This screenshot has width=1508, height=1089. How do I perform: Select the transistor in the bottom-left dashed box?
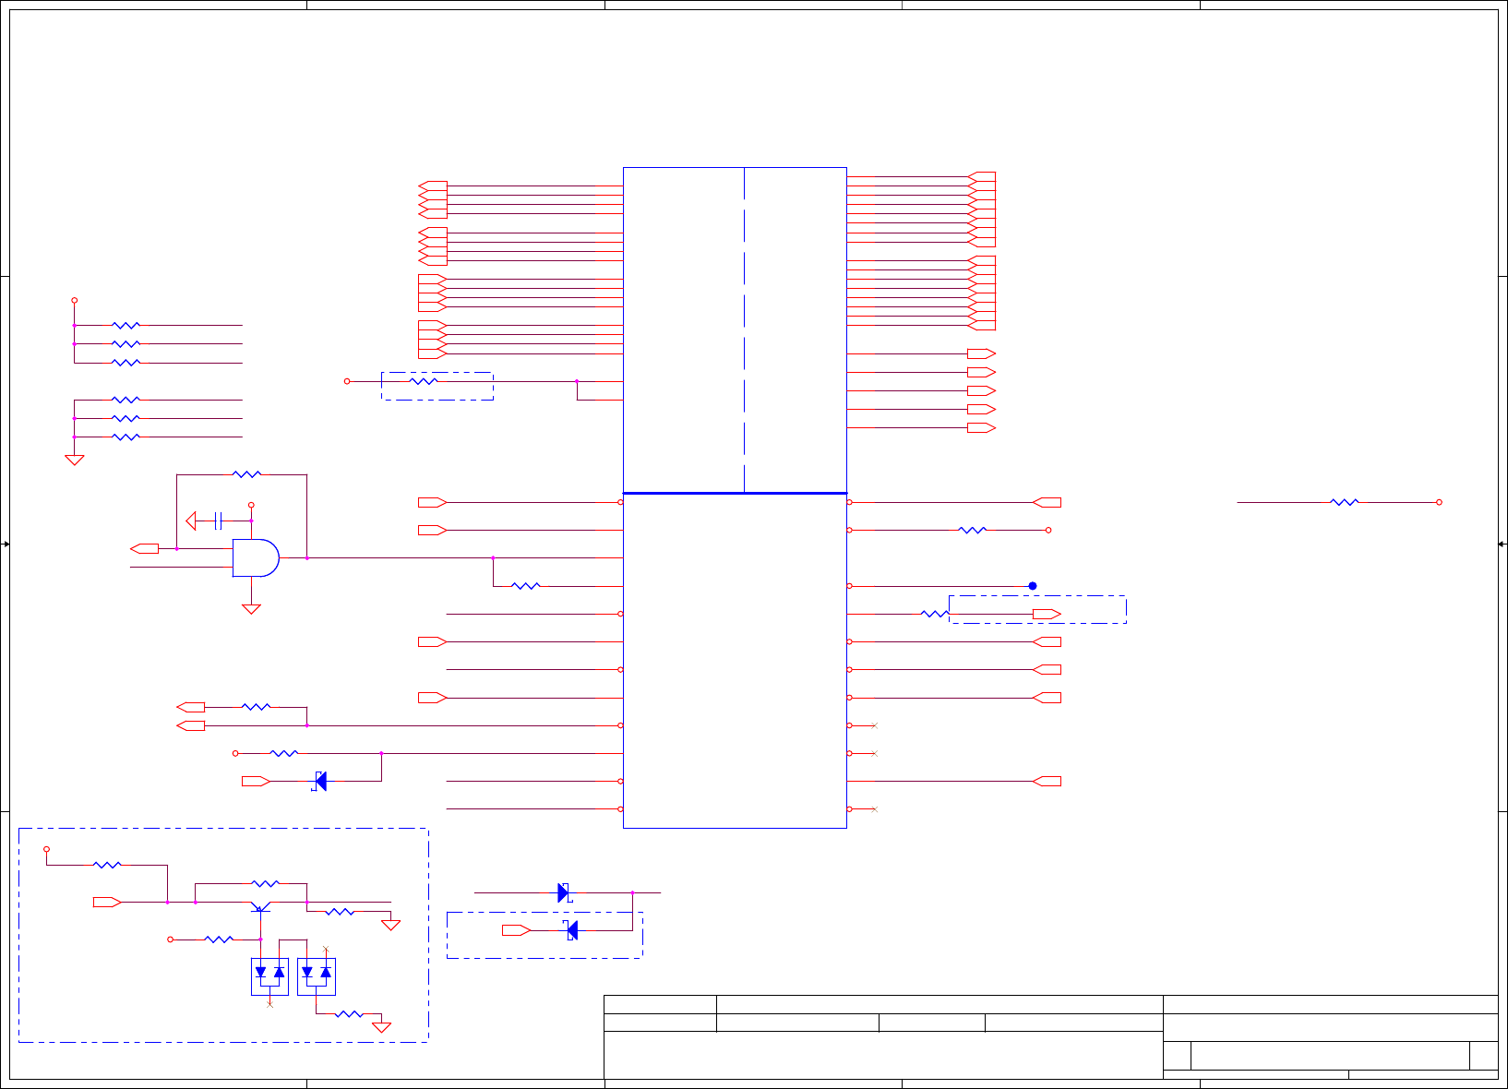(260, 906)
